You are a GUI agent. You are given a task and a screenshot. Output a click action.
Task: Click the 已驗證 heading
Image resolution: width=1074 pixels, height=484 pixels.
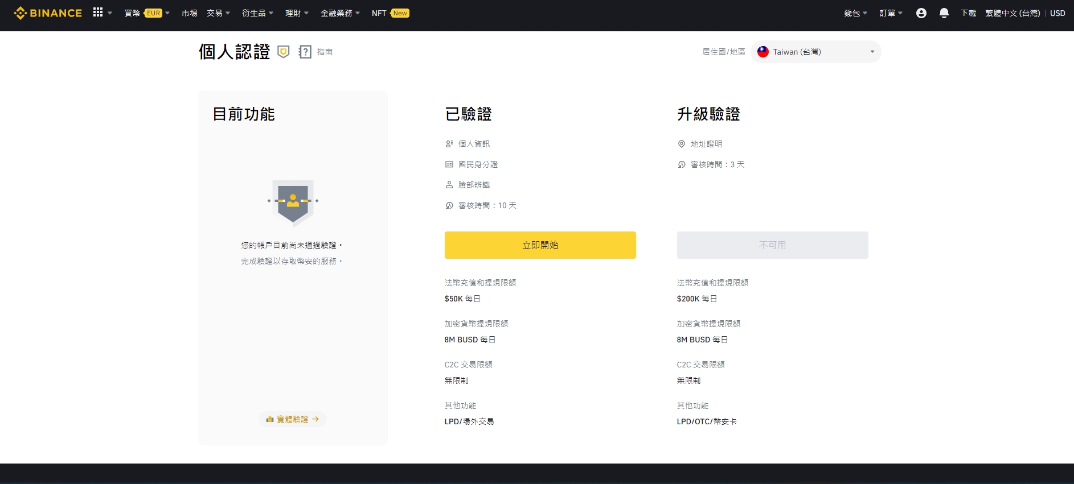coord(469,114)
